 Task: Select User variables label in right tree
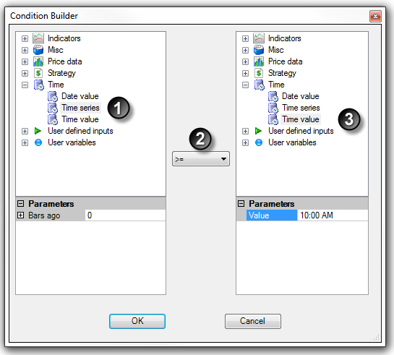292,142
